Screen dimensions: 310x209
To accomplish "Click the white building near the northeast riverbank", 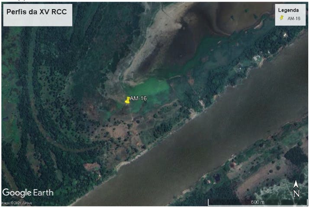I will 257,58.
